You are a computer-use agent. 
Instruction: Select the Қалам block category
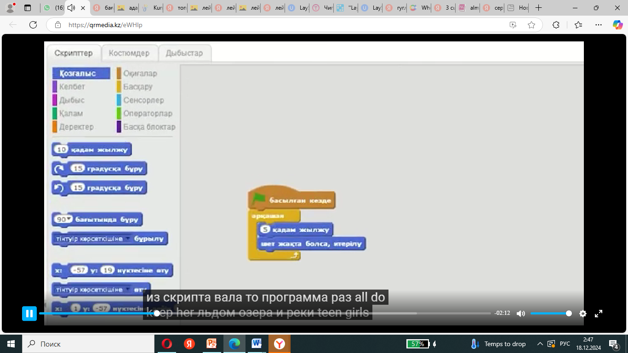[68, 114]
